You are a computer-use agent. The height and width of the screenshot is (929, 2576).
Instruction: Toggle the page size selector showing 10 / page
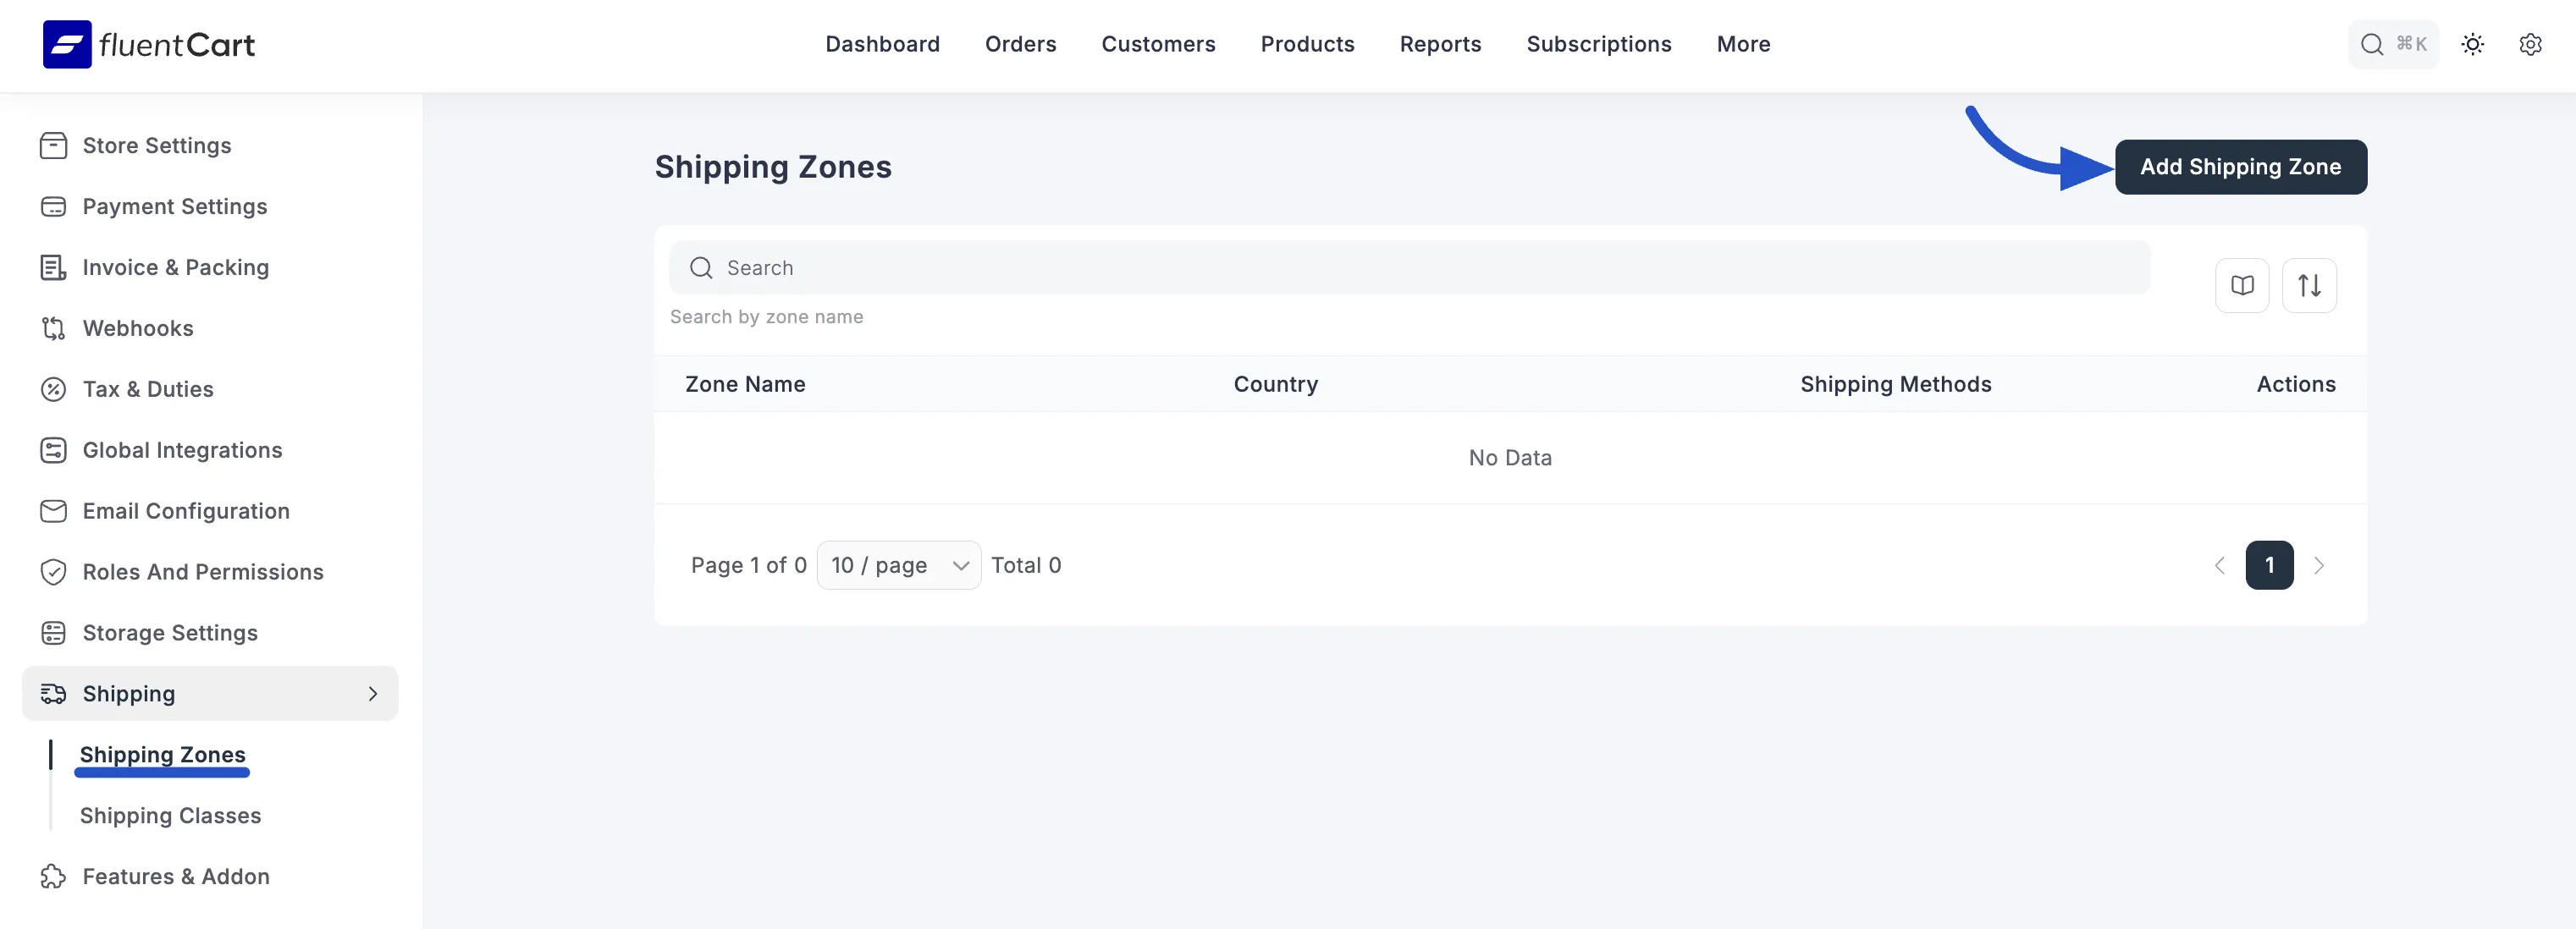[898, 565]
